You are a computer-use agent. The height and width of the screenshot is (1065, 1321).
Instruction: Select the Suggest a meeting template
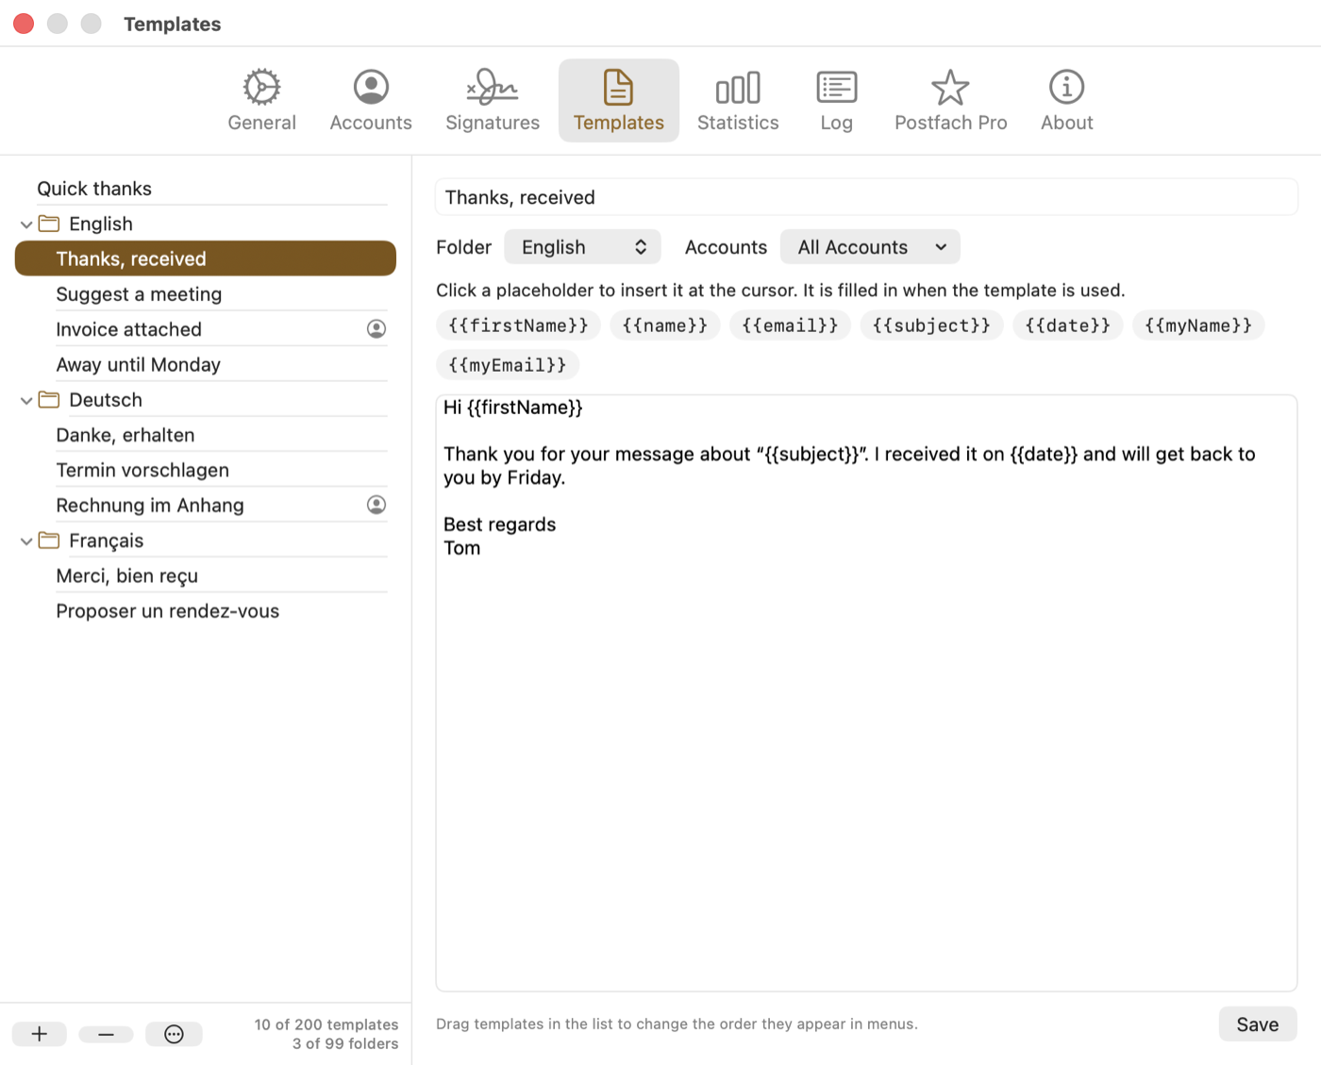[205, 294]
